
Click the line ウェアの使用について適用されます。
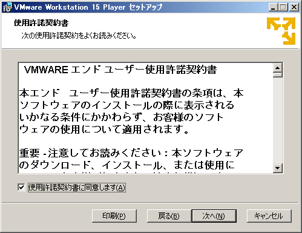click(x=104, y=130)
